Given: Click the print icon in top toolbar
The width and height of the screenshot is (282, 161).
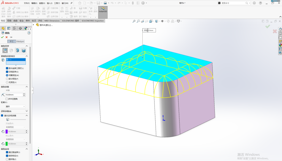Looking at the screenshot, I should coord(105,3).
